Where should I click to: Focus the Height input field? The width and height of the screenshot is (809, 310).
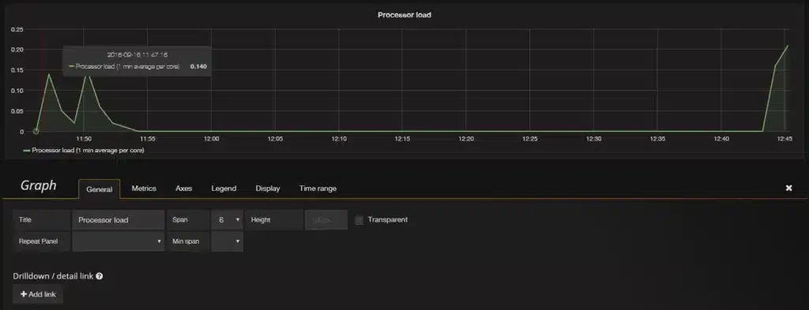[326, 220]
